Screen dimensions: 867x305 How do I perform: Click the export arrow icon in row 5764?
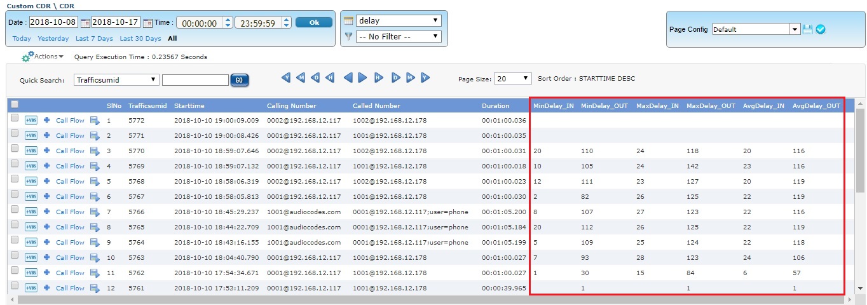(x=95, y=242)
